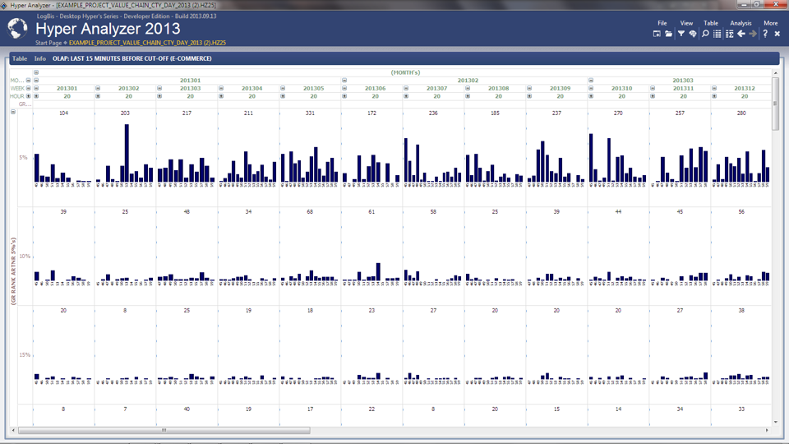Click the open folder toolbar icon

click(668, 34)
